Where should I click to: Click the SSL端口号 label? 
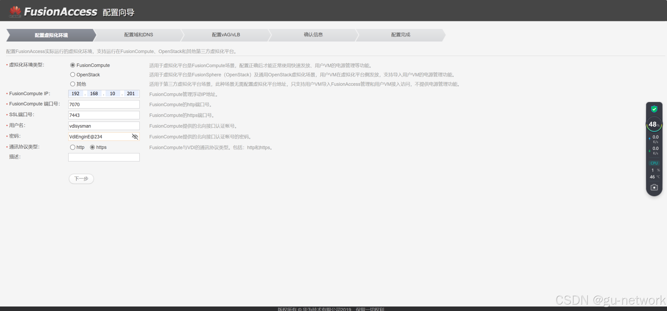pyautogui.click(x=22, y=114)
